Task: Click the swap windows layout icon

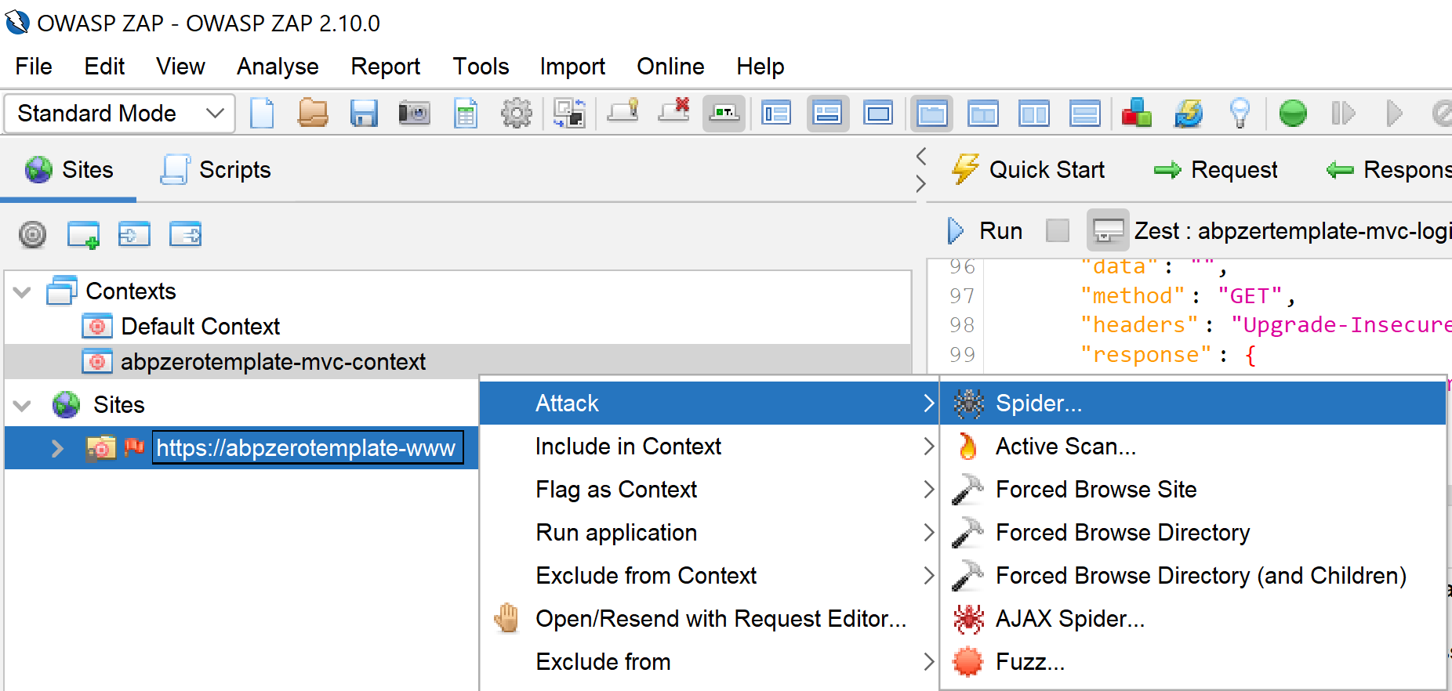Action: click(569, 114)
